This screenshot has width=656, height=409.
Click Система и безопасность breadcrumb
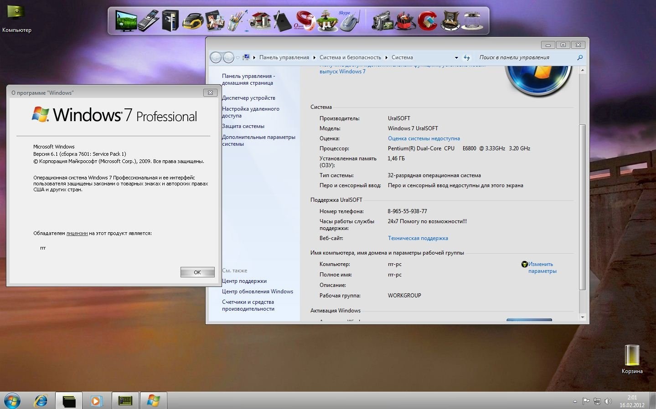click(x=350, y=57)
